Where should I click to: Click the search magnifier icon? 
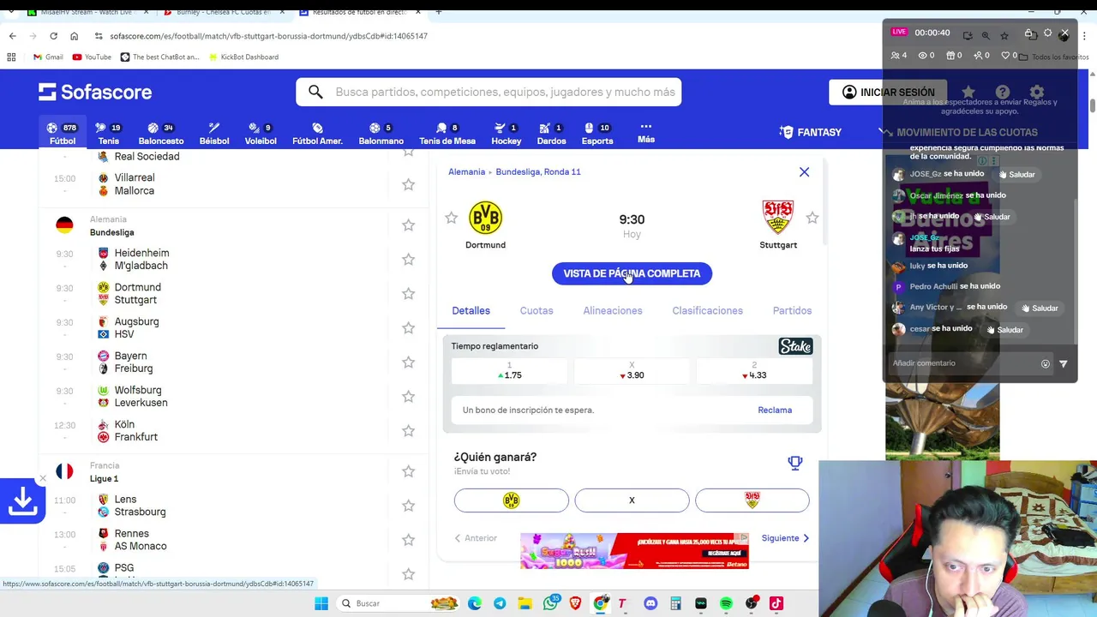tap(315, 92)
